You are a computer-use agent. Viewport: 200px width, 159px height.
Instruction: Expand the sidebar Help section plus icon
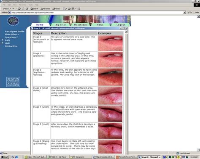[3, 43]
